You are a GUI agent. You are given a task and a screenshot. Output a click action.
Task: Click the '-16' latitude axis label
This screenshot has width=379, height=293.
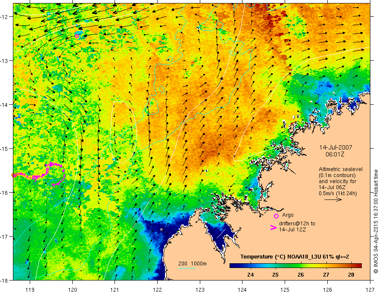4,193
